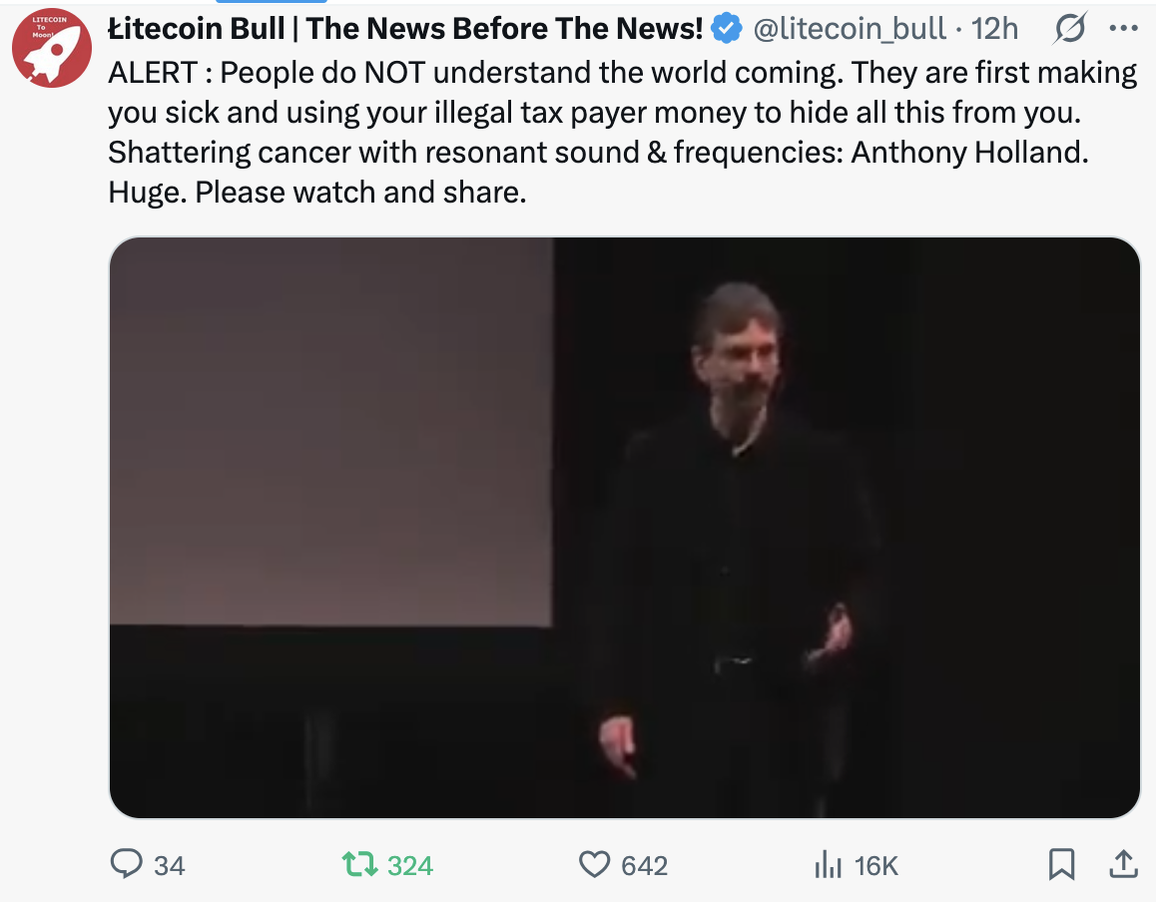Click the 324 reposts count
Image resolution: width=1156 pixels, height=902 pixels.
410,865
